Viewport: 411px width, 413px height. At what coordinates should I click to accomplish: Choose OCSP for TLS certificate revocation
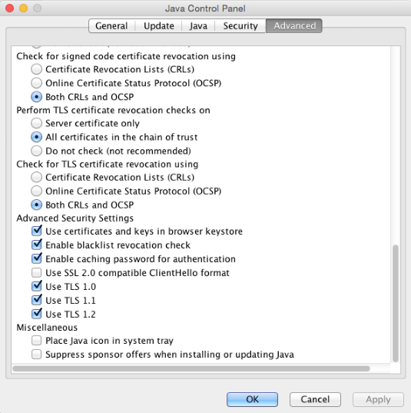click(x=36, y=191)
